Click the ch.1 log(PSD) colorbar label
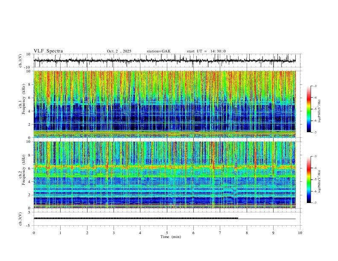 319,111
